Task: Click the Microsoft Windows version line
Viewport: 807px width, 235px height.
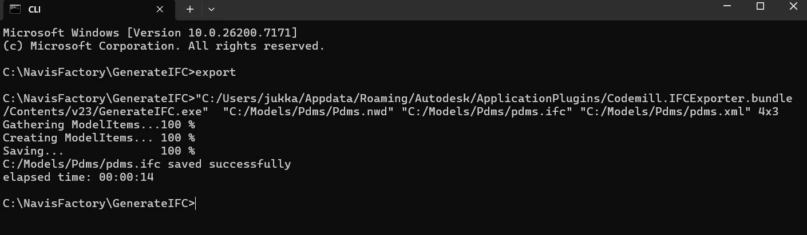Action: click(x=150, y=33)
